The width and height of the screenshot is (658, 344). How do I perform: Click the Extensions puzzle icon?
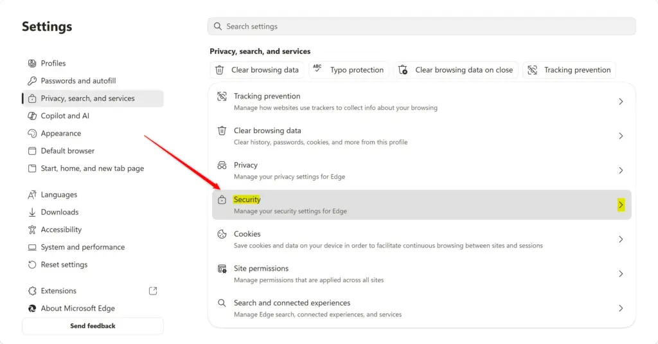pyautogui.click(x=32, y=291)
